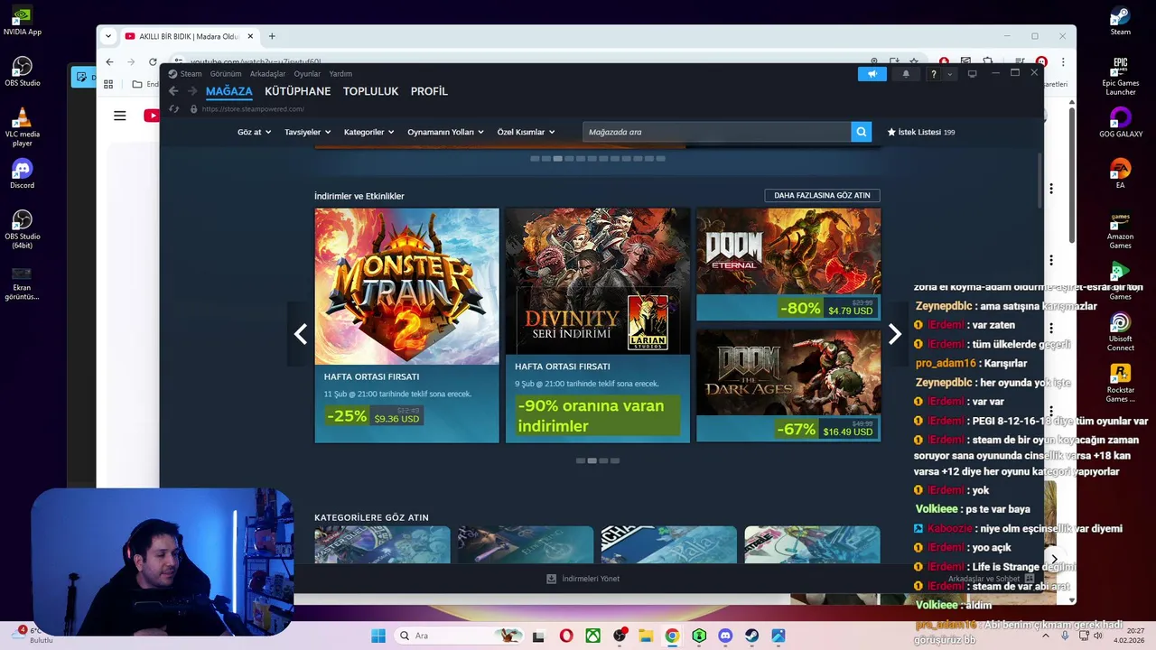Expand the Oynamanın Yolları dropdown
Viewport: 1156px width, 650px height.
(445, 132)
